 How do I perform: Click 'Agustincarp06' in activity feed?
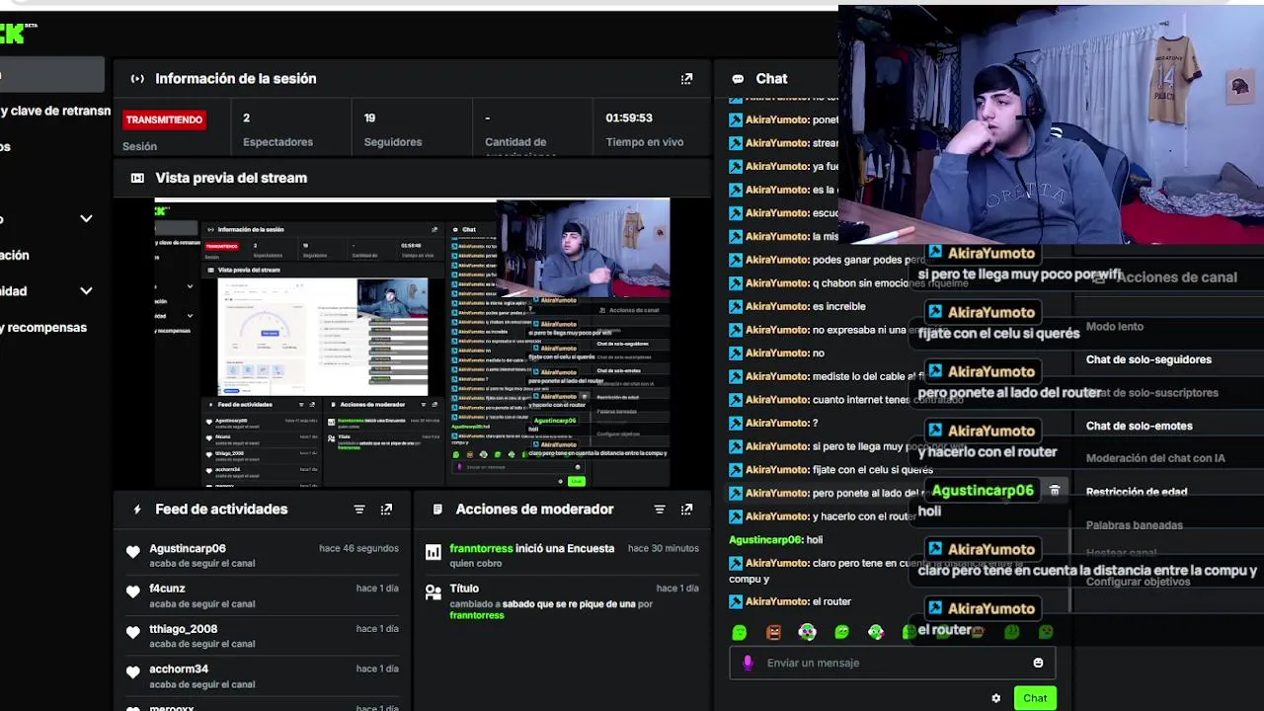[188, 548]
